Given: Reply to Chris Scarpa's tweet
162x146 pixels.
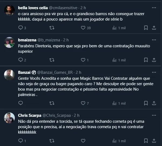Looking at the screenshot, I should coord(20,141).
